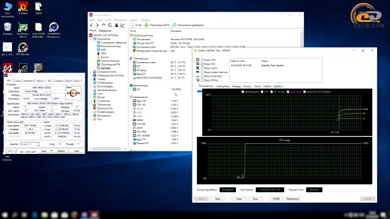Image resolution: width=390 pixels, height=219 pixels.
Task: Click AIDA64 toolbar forward arrow
Action: (x=97, y=25)
